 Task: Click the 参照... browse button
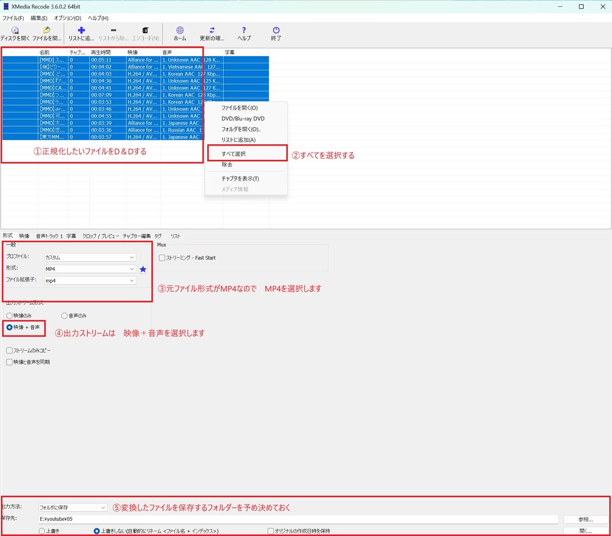(x=585, y=520)
